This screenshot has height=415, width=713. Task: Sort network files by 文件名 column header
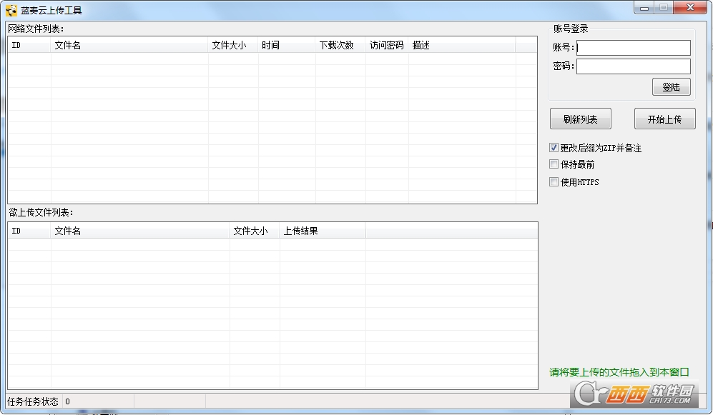(129, 45)
